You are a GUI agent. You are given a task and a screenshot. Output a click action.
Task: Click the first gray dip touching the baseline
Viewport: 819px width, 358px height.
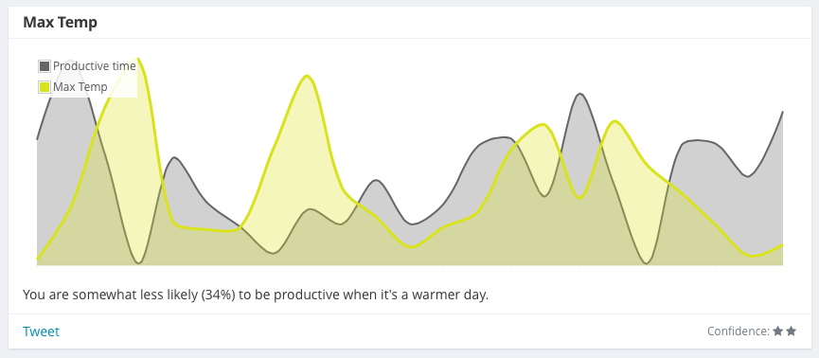pyautogui.click(x=138, y=262)
